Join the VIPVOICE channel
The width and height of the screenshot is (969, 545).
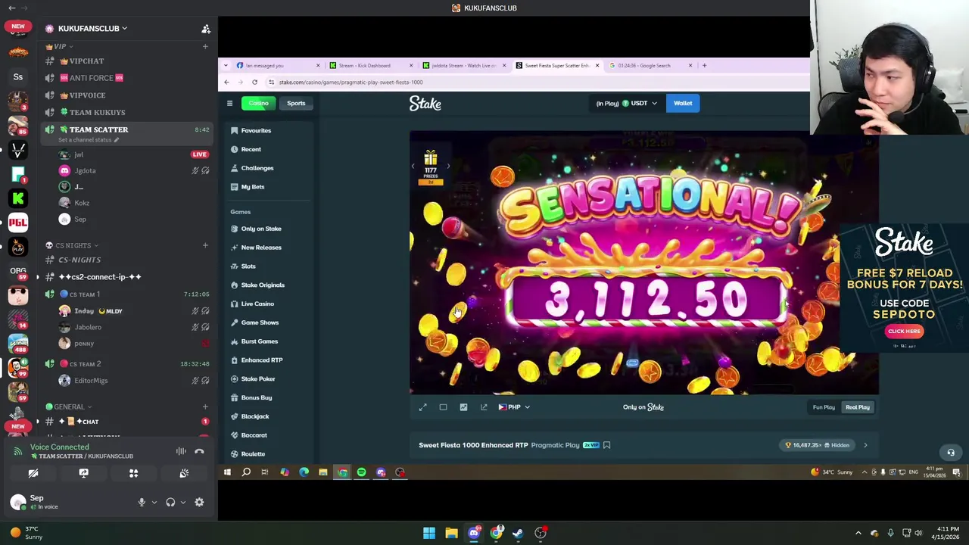(x=127, y=95)
